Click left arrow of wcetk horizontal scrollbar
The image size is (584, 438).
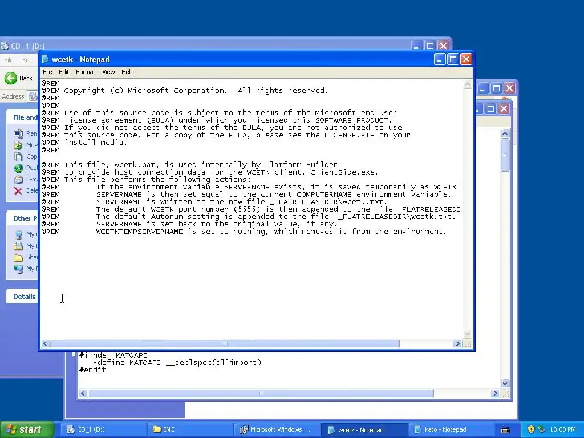[46, 343]
